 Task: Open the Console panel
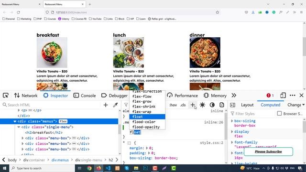tap(85, 96)
